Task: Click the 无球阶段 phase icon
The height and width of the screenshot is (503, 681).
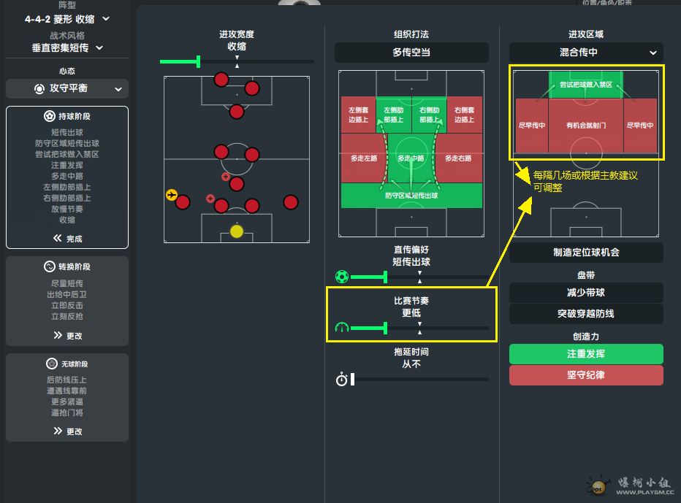Action: click(x=51, y=364)
